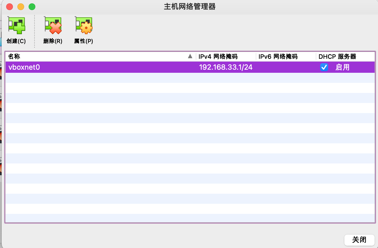Click the Create (创建) network adapter icon
The height and width of the screenshot is (248, 378).
coord(16,25)
